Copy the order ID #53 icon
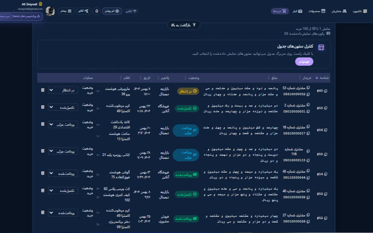The height and width of the screenshot is (233, 373). (x=326, y=194)
